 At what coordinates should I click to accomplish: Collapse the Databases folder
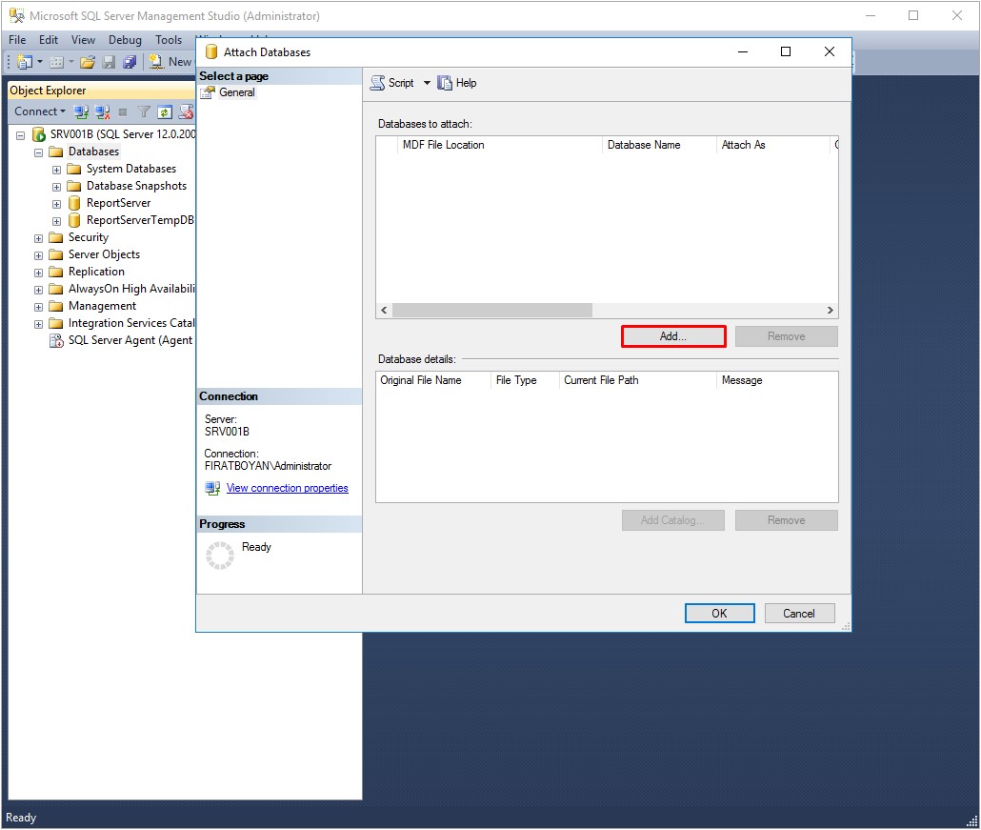click(x=39, y=151)
